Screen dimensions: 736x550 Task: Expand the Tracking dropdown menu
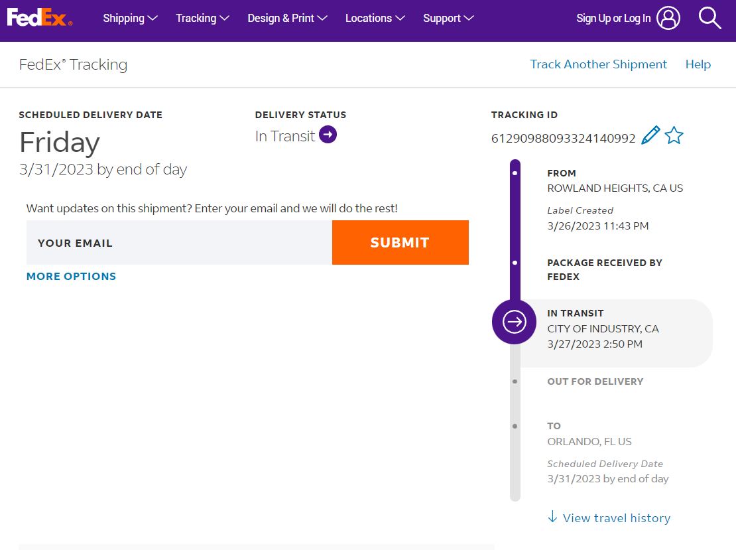click(x=202, y=18)
